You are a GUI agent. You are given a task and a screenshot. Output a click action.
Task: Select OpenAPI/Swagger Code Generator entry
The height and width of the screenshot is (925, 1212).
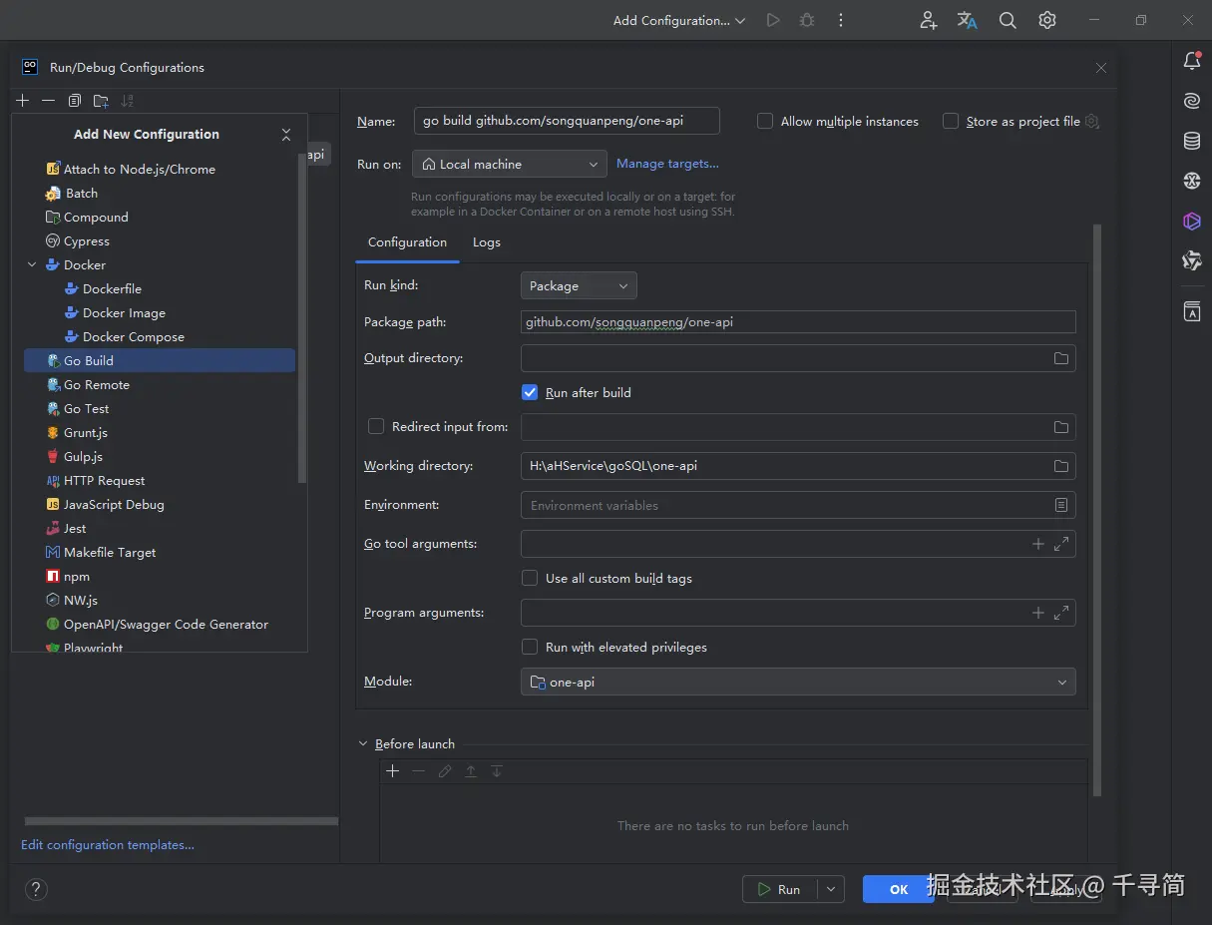[160, 624]
